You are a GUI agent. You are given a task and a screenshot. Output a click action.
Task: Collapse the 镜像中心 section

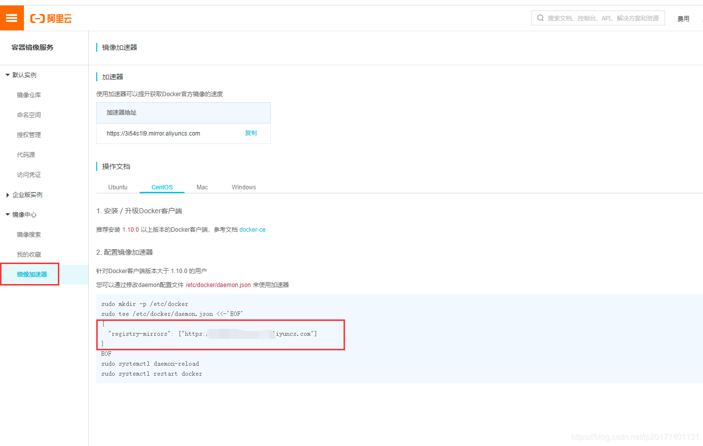21,215
